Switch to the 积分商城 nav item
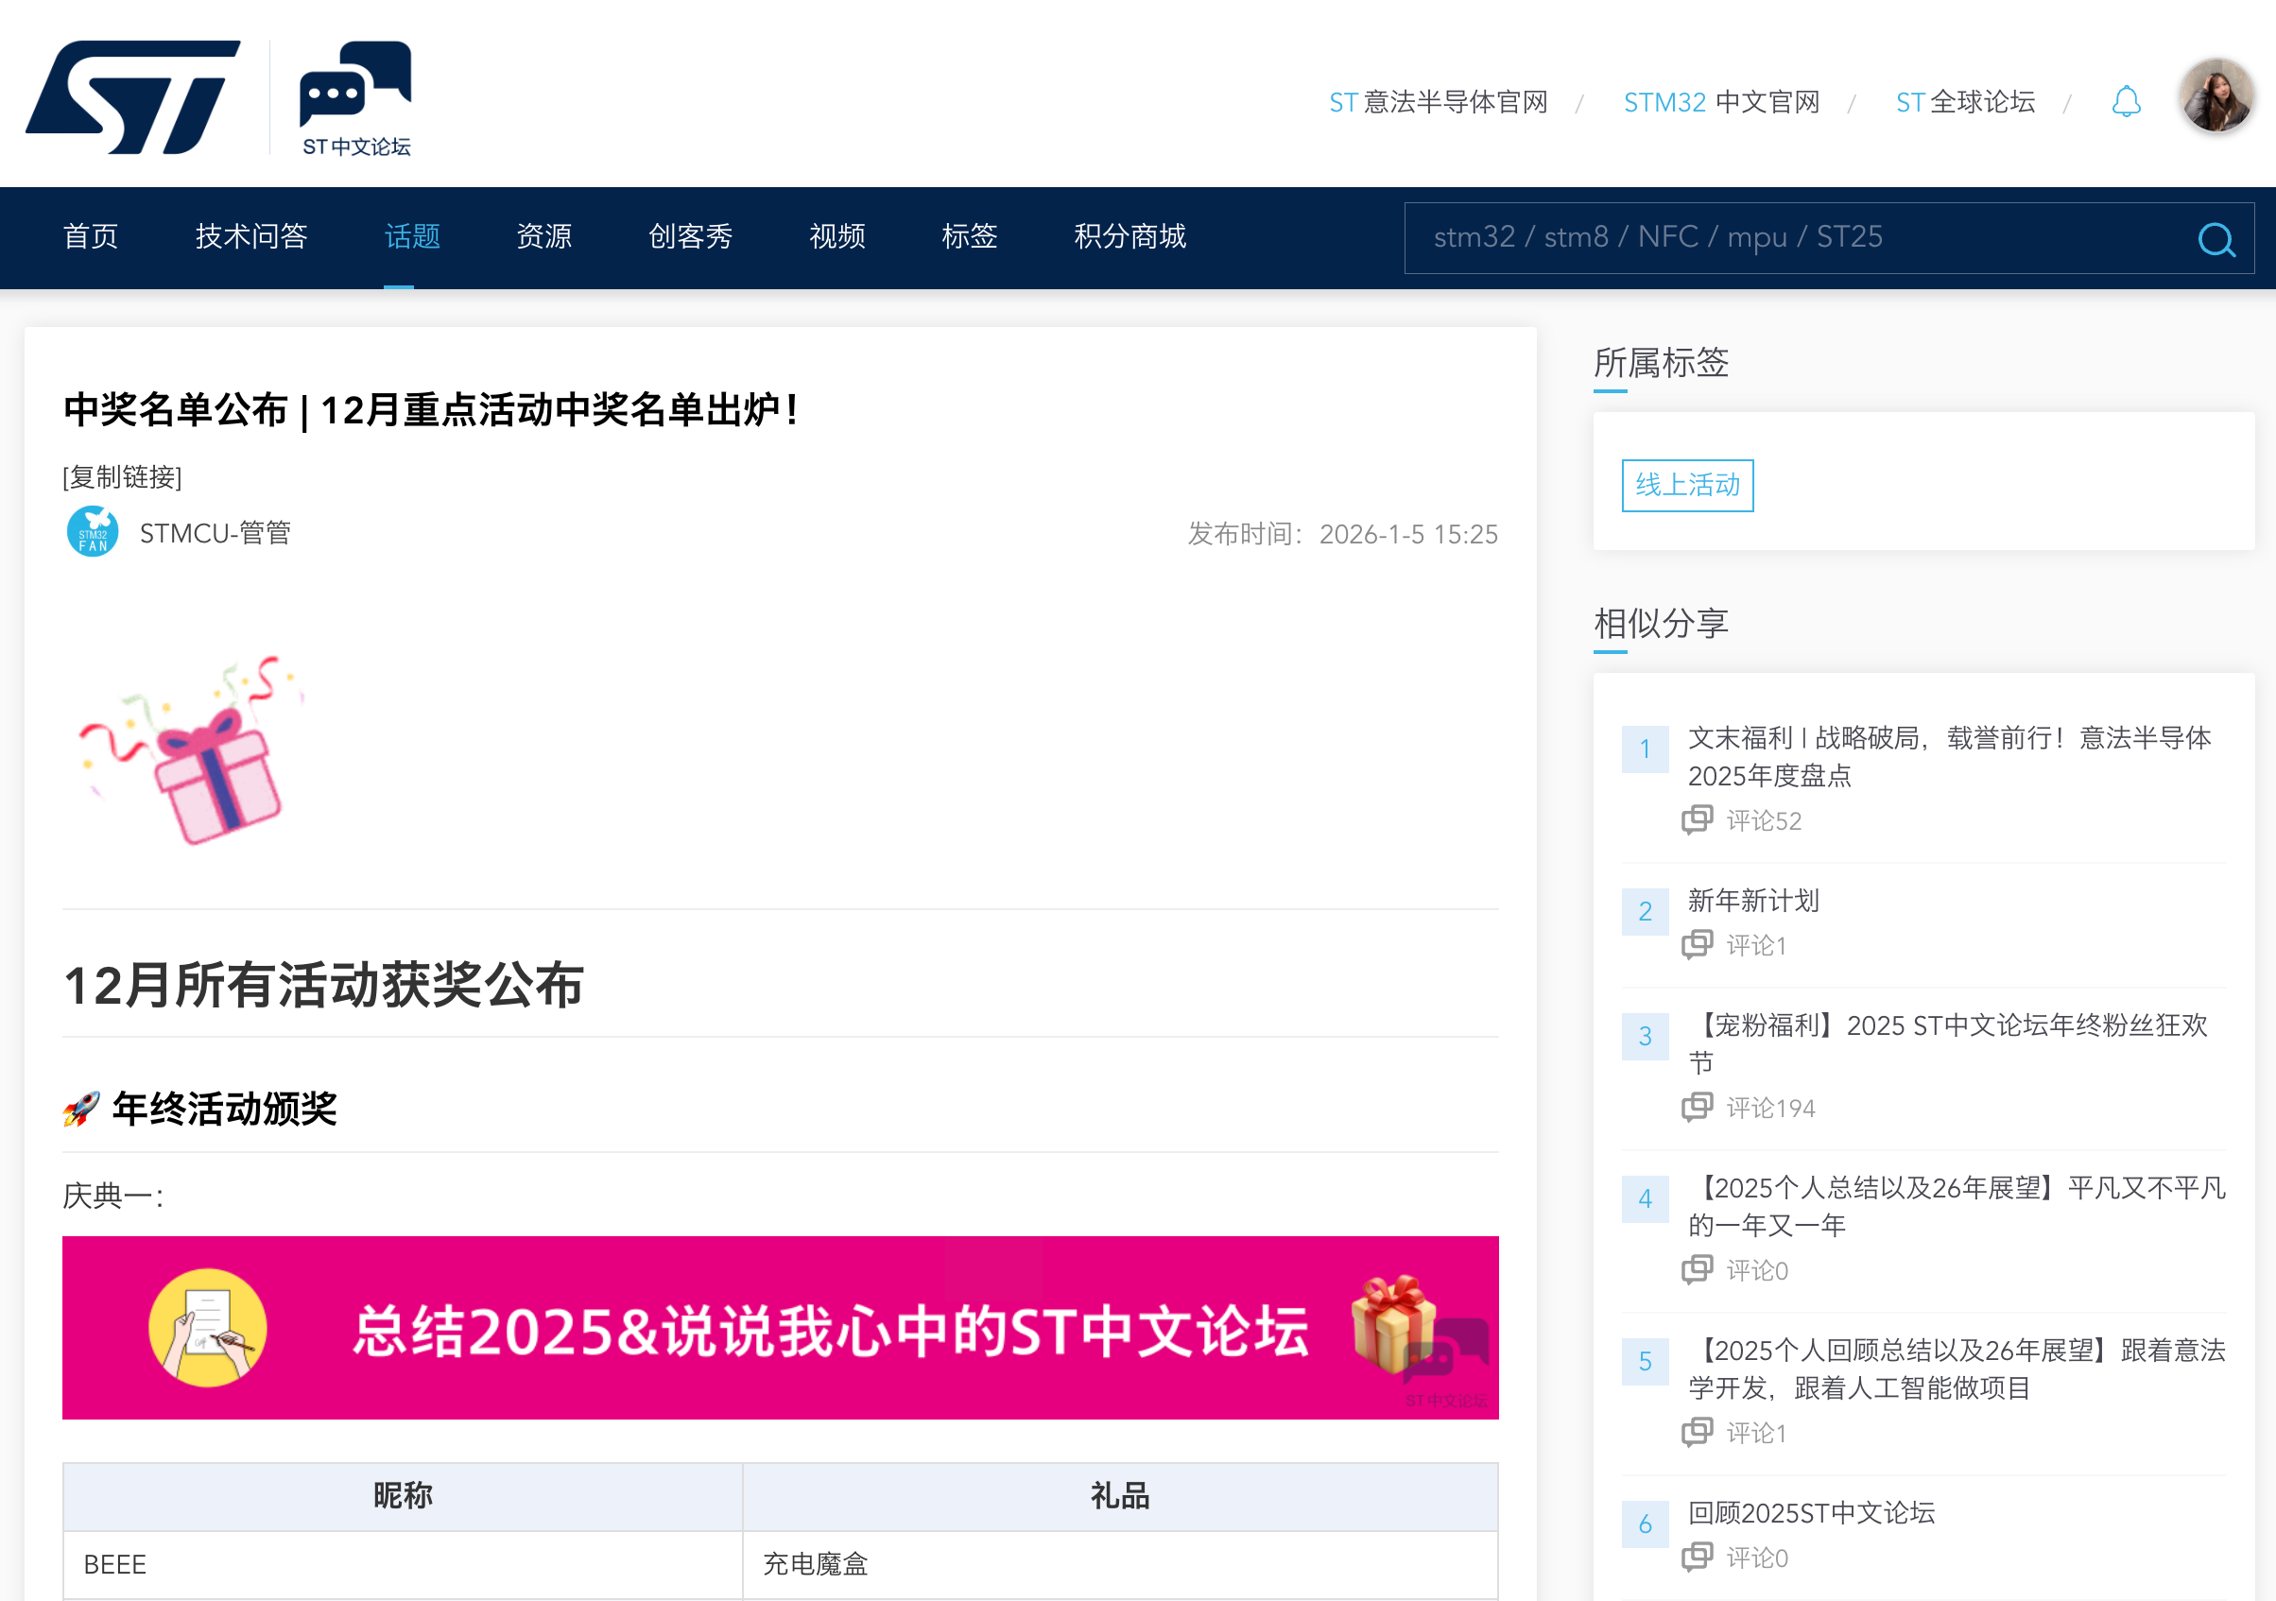 pos(1129,236)
